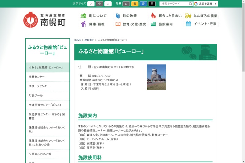This screenshot has height=163, width=245.
Task: Click the なんぽろの農業 tractor icon
Action: 188,16
